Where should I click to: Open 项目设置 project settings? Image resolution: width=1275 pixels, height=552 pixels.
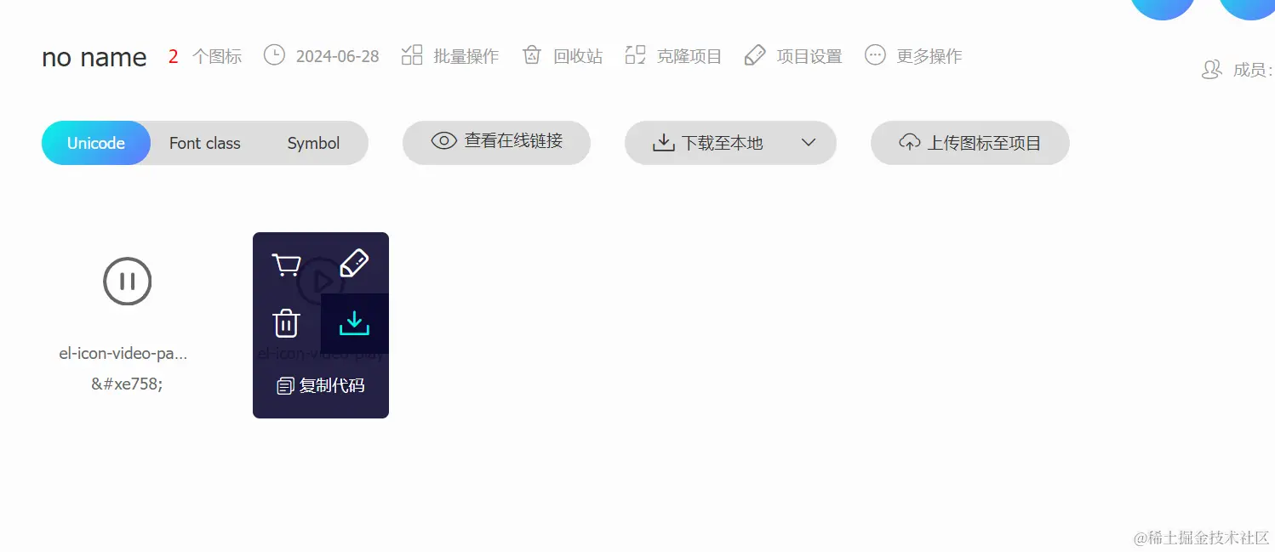[793, 56]
